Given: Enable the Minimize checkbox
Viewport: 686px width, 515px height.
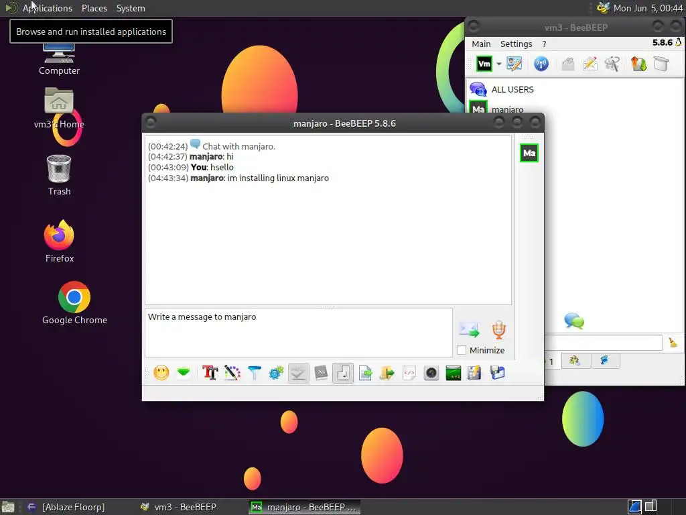Looking at the screenshot, I should click(461, 350).
